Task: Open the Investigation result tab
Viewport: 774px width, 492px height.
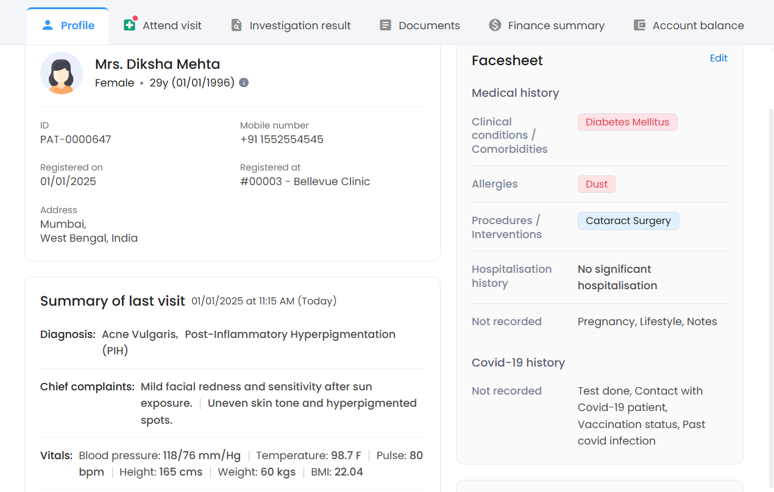Action: (x=300, y=26)
